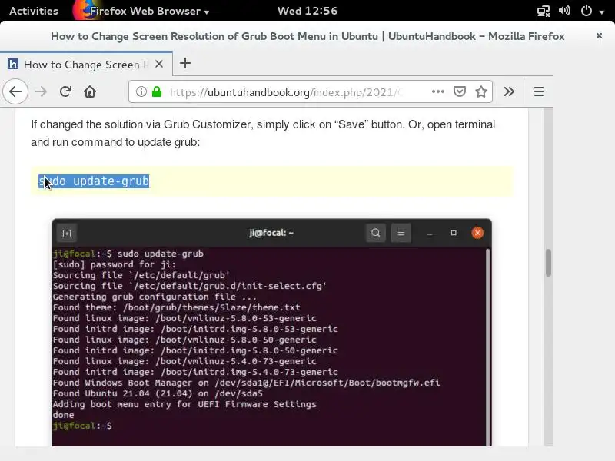This screenshot has height=461, width=615.
Task: Show site information icon in address bar
Action: pos(141,91)
